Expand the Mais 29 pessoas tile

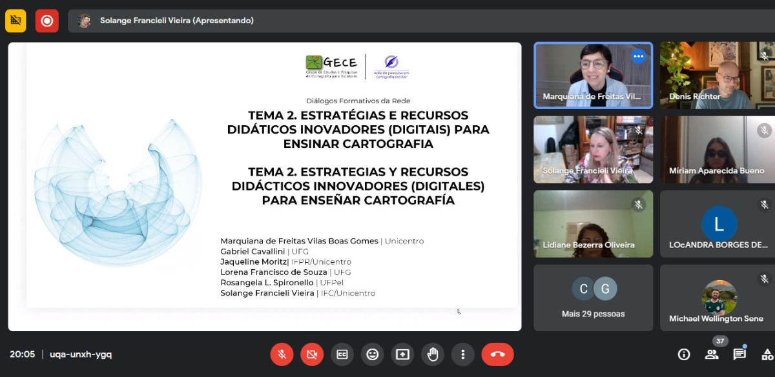[593, 297]
